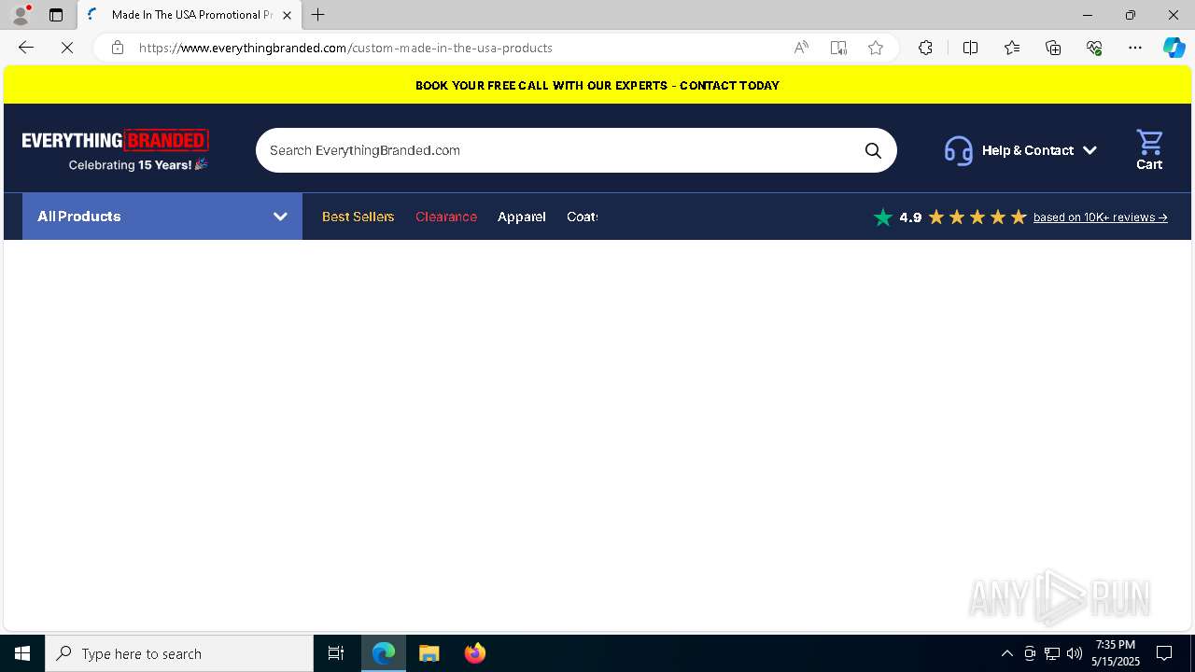Open Read aloud in address bar
Image resolution: width=1195 pixels, height=672 pixels.
pyautogui.click(x=801, y=48)
